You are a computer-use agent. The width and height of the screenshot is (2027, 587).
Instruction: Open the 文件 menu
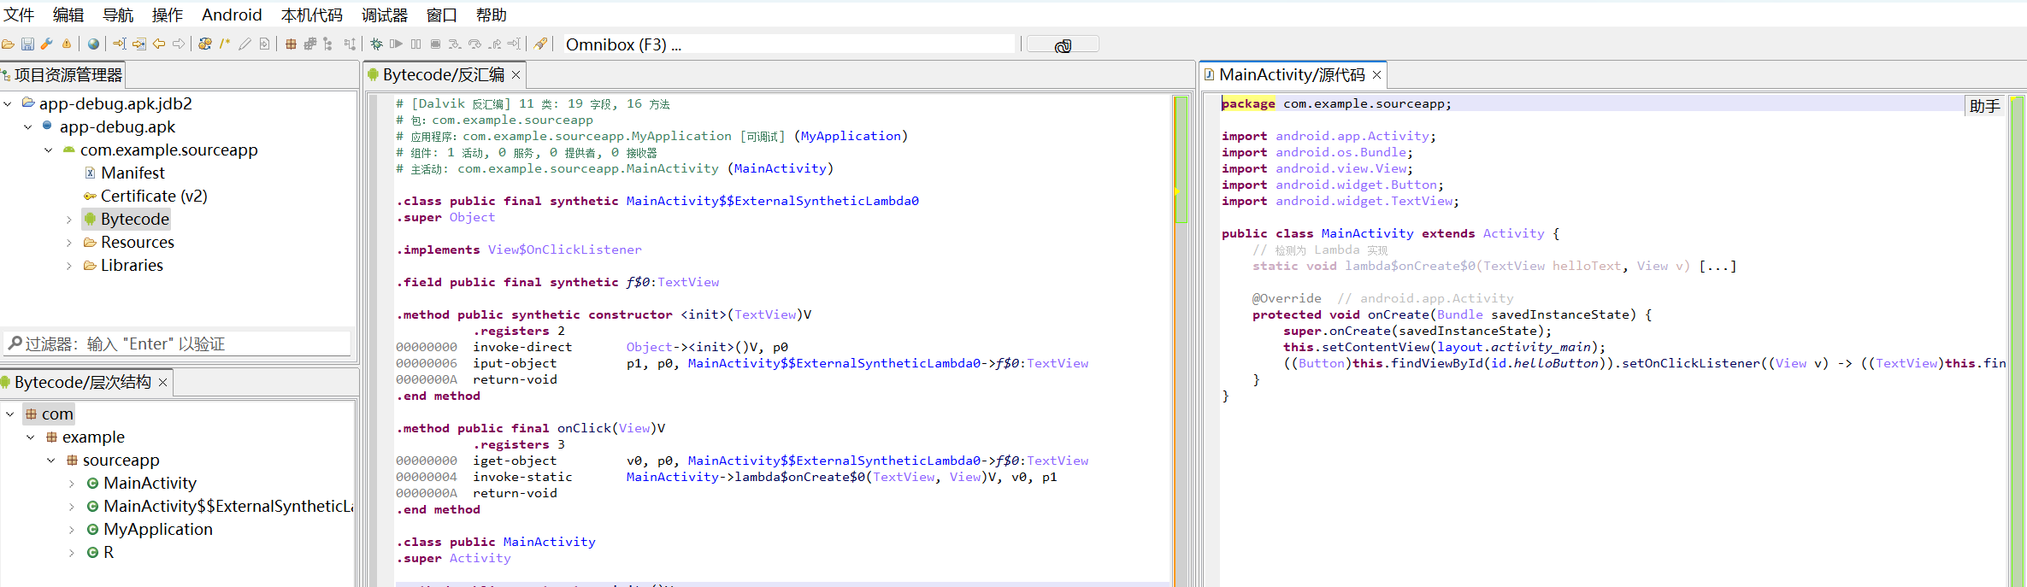click(x=19, y=15)
